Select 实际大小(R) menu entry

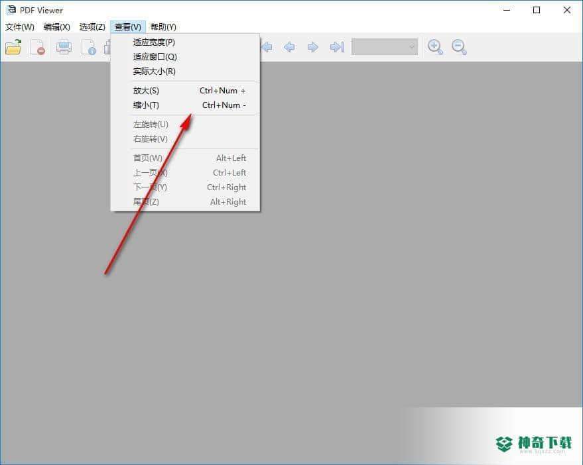click(185, 72)
